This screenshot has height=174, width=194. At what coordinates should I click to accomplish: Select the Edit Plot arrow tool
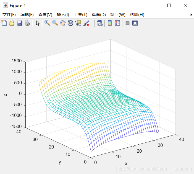click(x=38, y=23)
